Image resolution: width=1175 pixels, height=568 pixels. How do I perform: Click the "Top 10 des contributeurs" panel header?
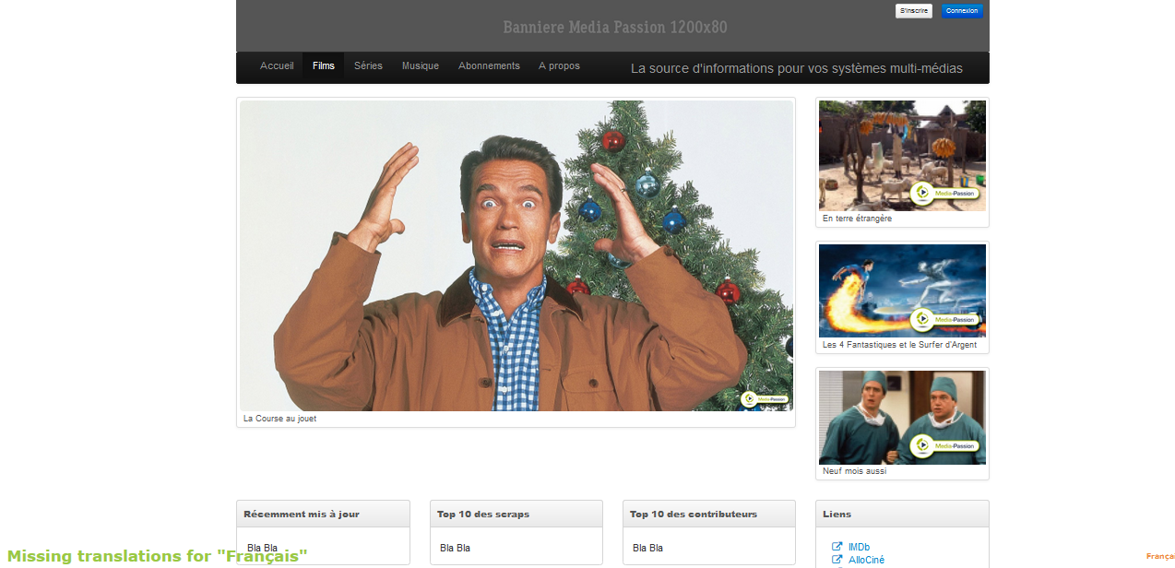coord(709,514)
